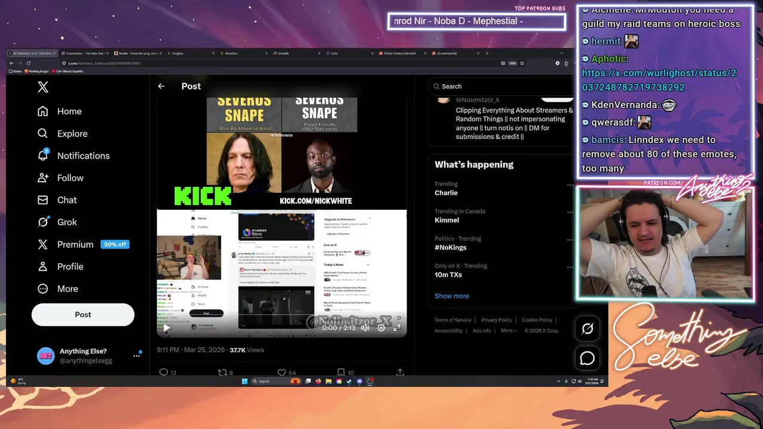The image size is (763, 429).
Task: Open Premium in the sidebar
Action: point(82,244)
